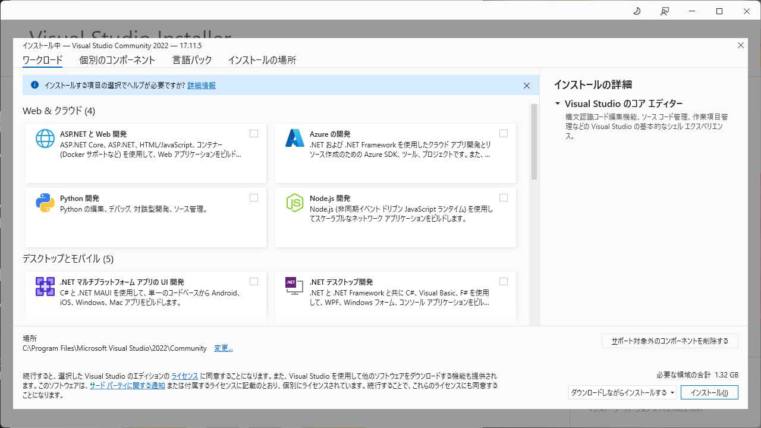Click the .NET desktop development icon
The height and width of the screenshot is (428, 761).
point(295,287)
